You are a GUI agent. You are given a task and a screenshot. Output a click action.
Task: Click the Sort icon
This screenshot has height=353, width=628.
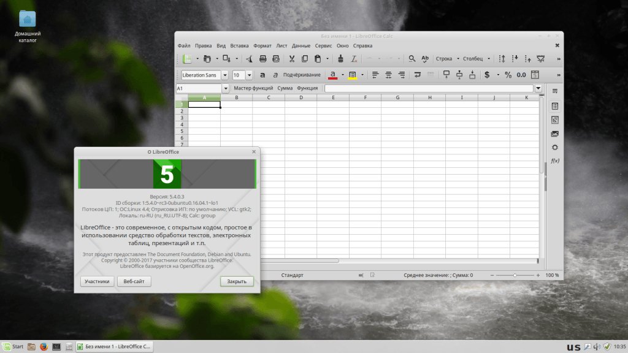point(502,59)
